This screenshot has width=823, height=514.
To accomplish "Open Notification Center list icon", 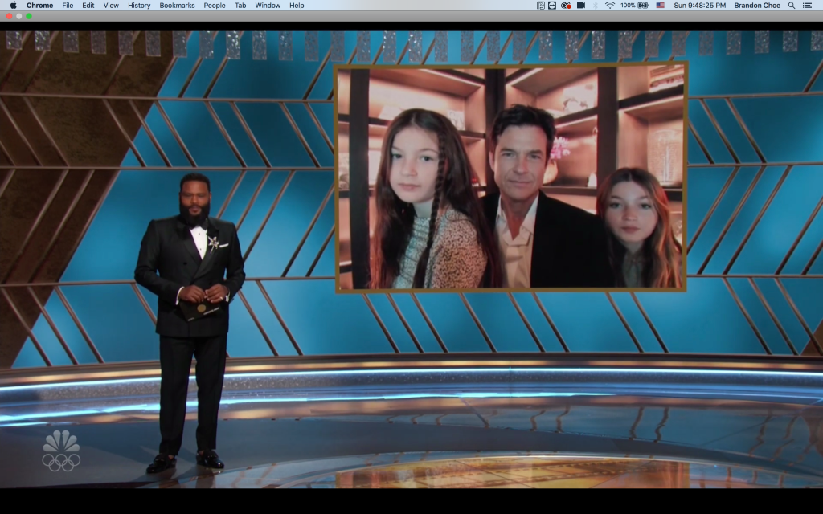I will pyautogui.click(x=807, y=6).
